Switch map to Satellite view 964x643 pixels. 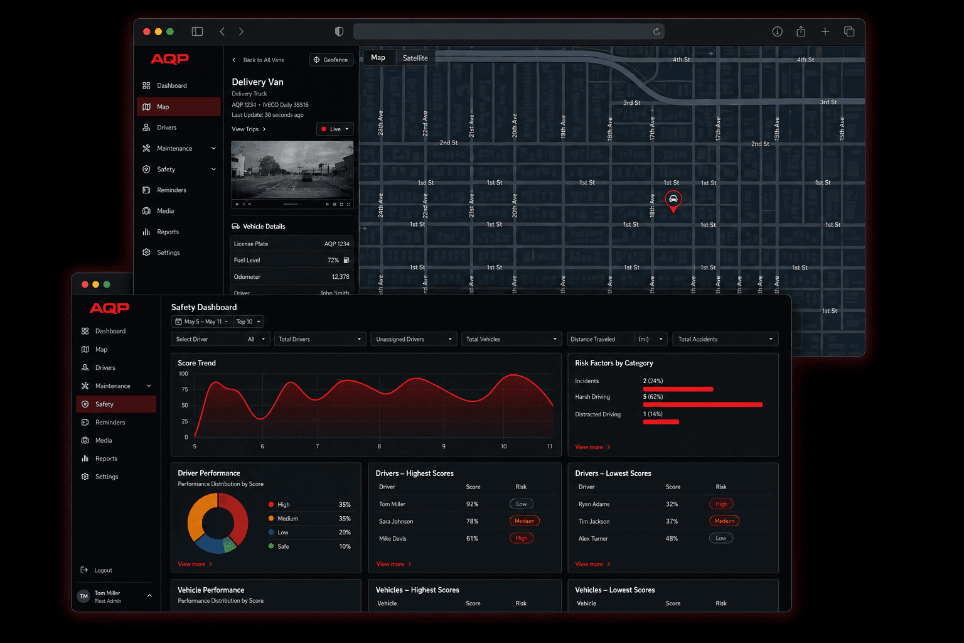(x=415, y=58)
